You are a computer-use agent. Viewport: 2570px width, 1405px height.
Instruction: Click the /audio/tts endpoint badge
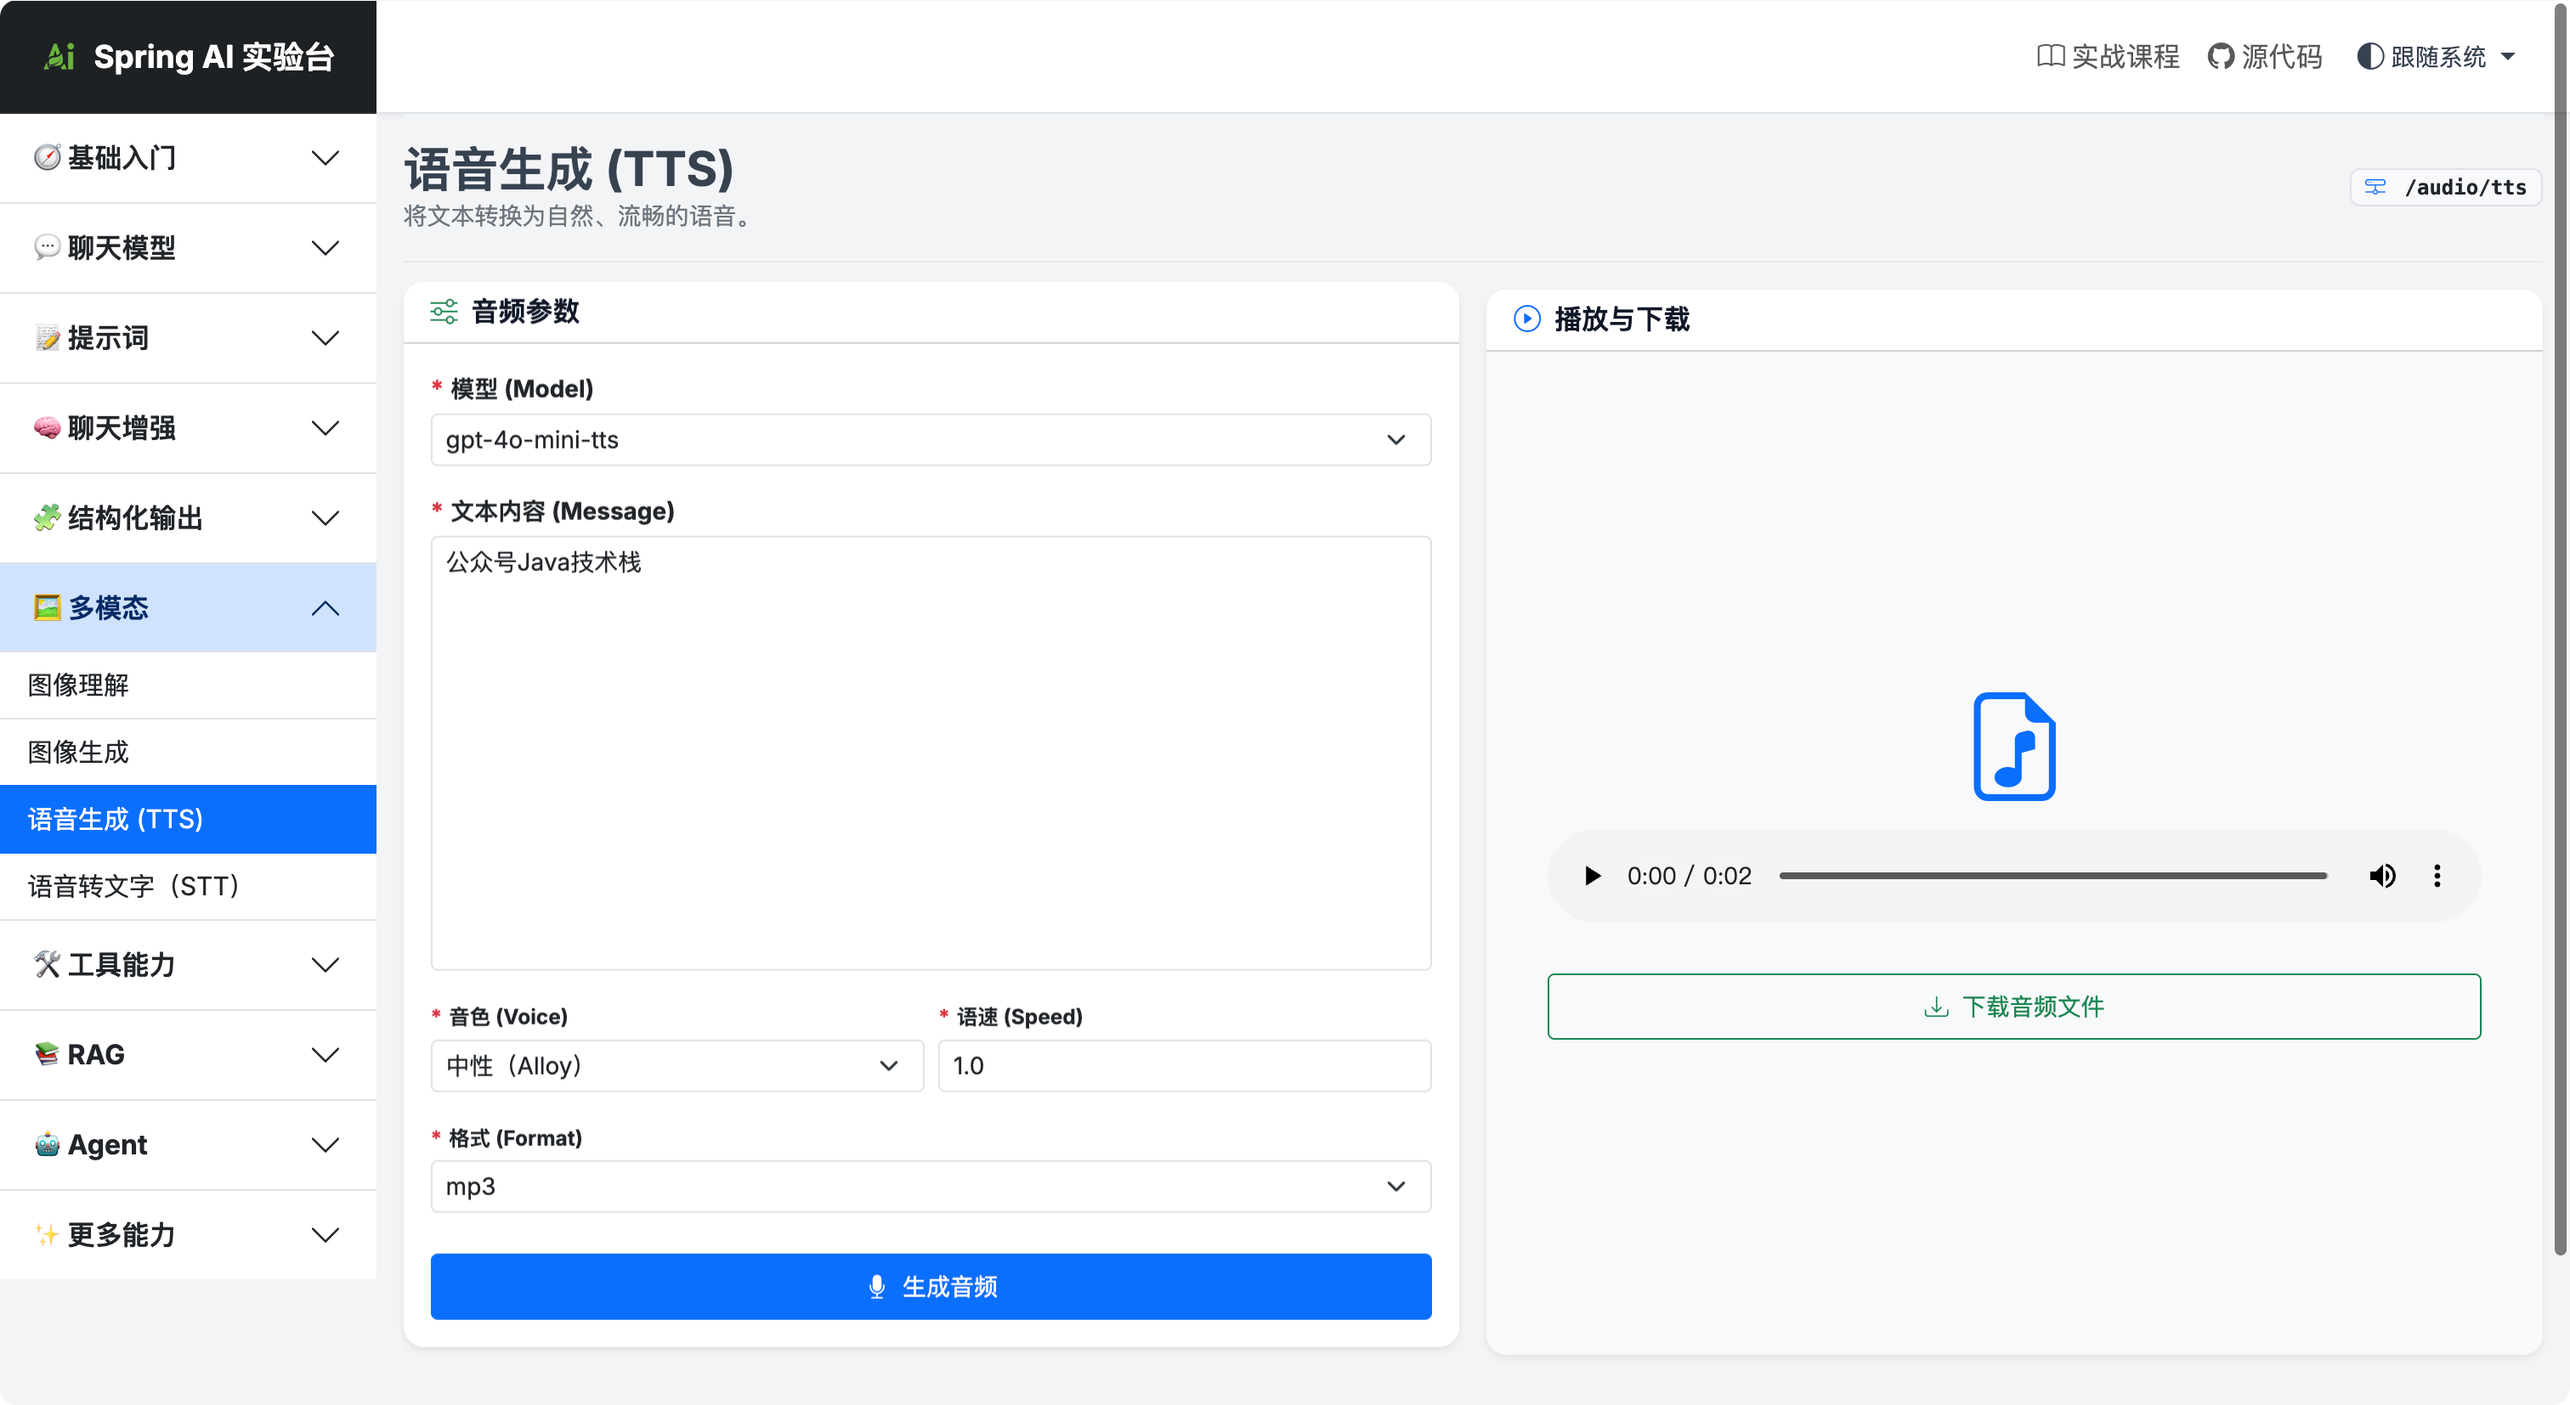pos(2445,187)
